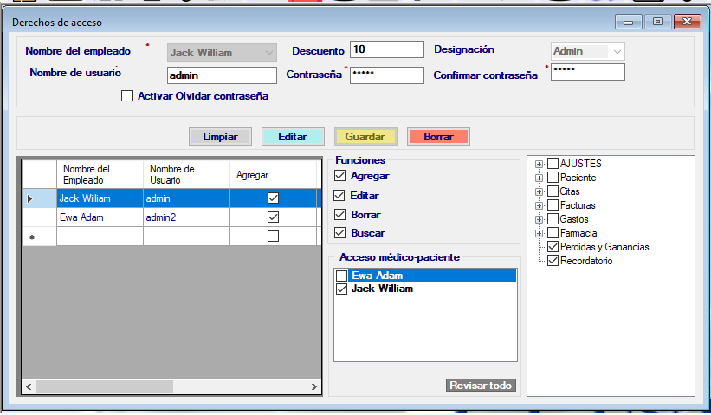Click the Nombre de usuario field

tap(221, 75)
